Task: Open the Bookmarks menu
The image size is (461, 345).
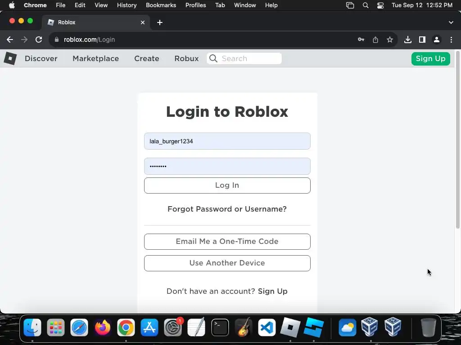Action: click(x=161, y=5)
